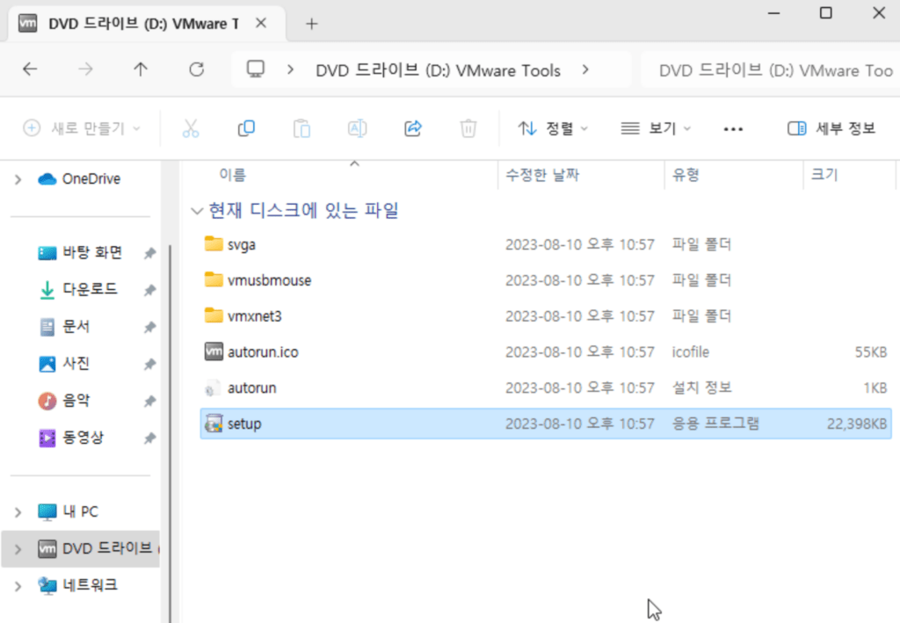900x623 pixels.
Task: Select the Rename icon in the toolbar
Action: (x=357, y=128)
